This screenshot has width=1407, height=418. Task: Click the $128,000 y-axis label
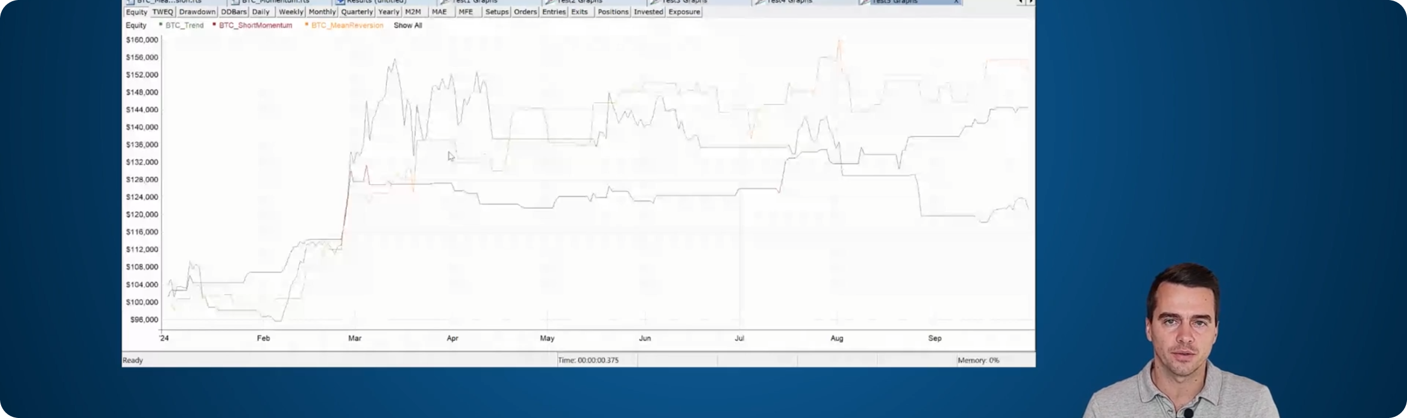(142, 180)
